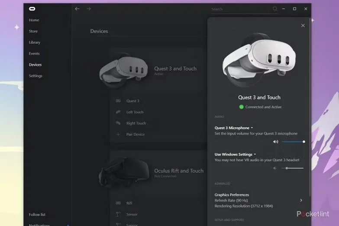This screenshot has width=339, height=226.
Task: Click the Search input field
Action: point(240,9)
